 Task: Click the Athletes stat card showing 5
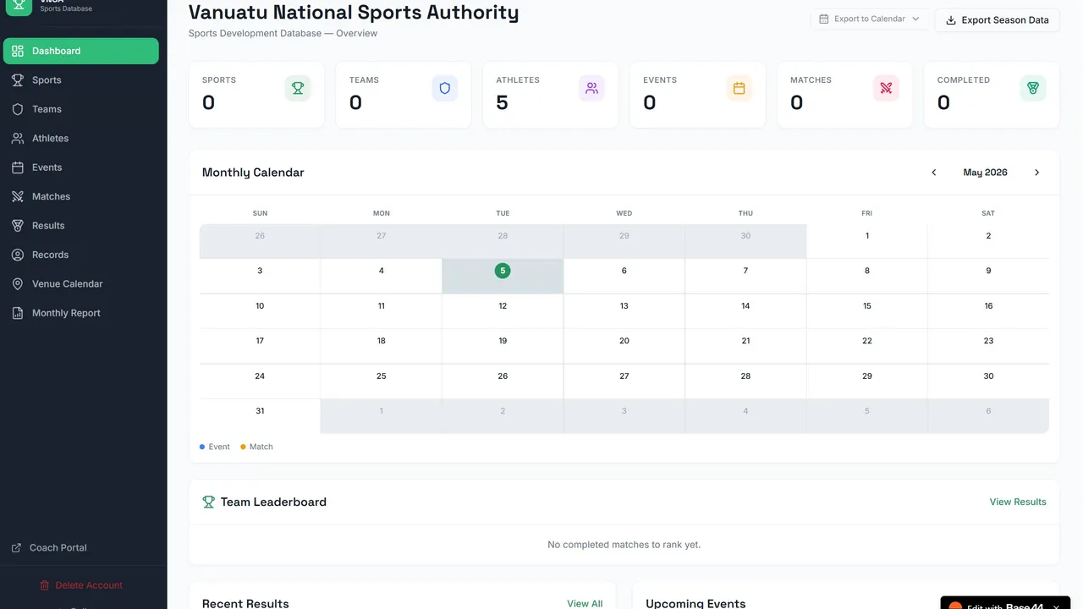coord(551,95)
